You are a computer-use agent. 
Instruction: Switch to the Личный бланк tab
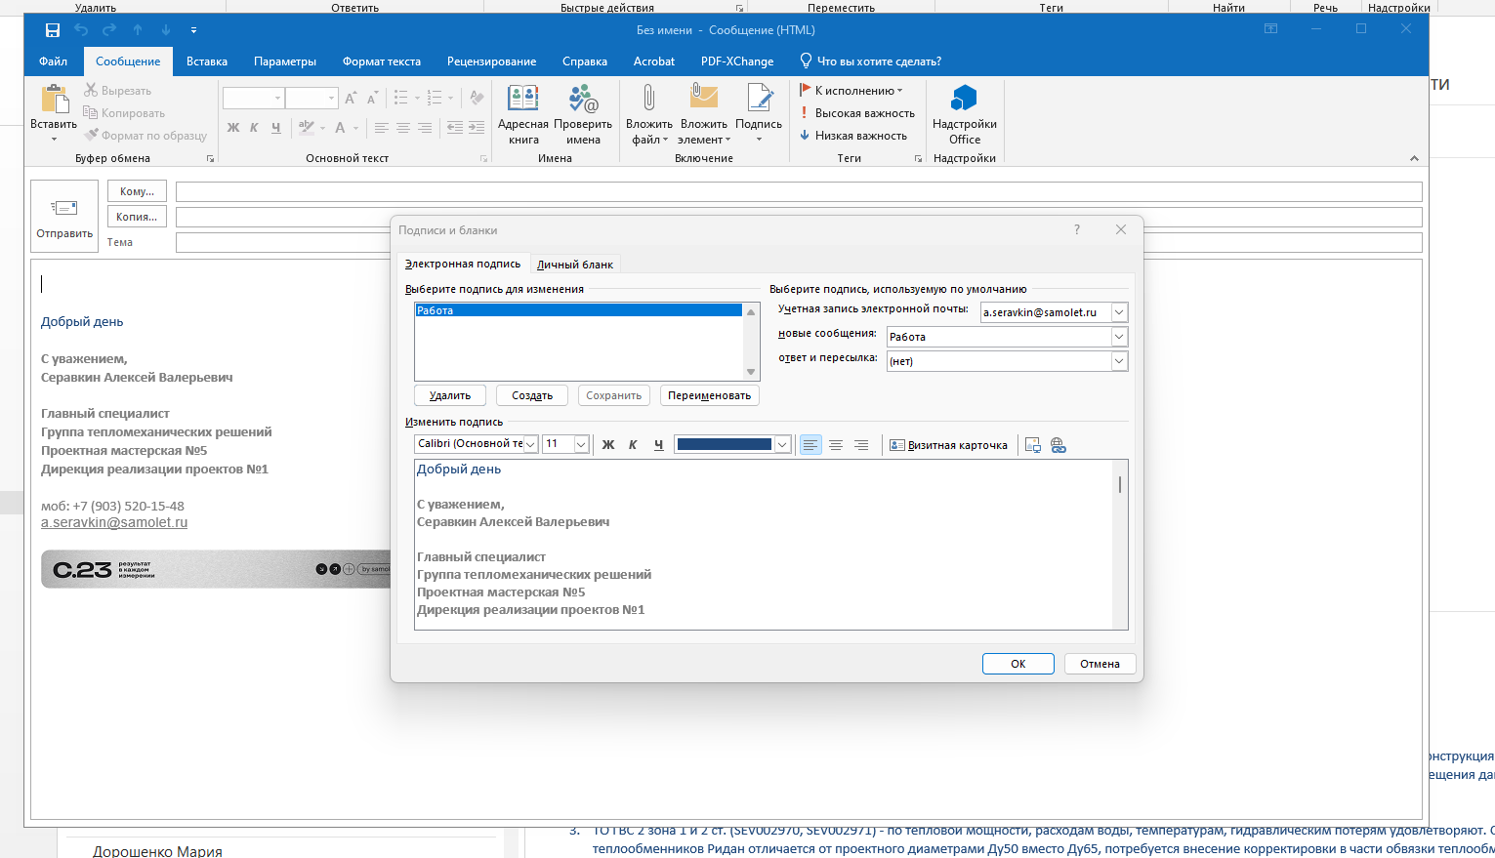(575, 265)
